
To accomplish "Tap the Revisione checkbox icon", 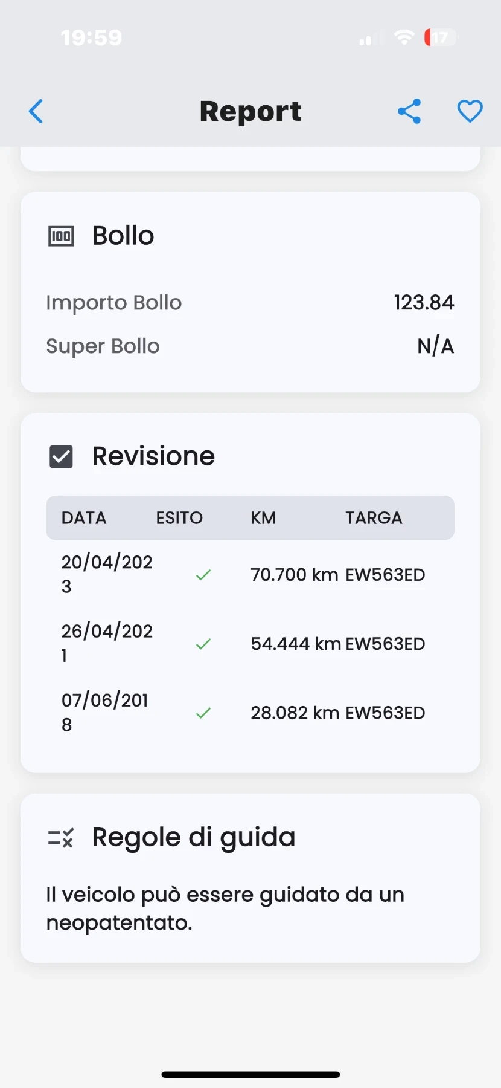I will [61, 457].
